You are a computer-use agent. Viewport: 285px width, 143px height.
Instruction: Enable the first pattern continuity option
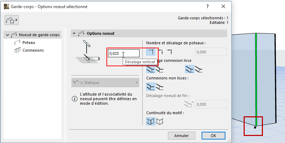point(151,121)
